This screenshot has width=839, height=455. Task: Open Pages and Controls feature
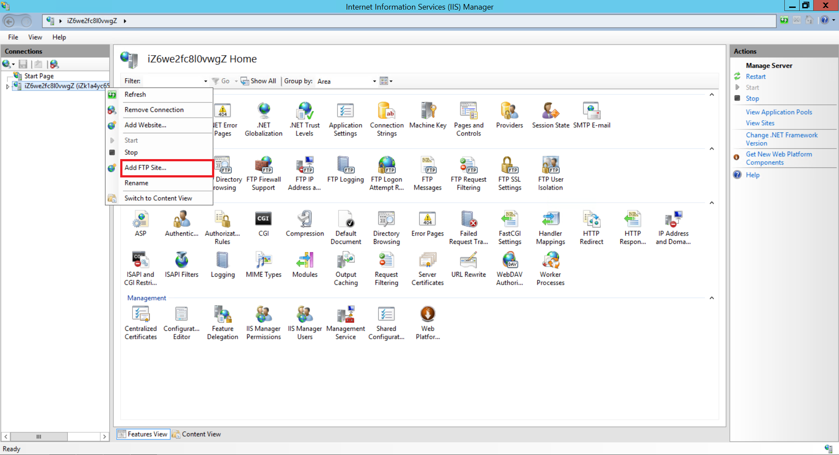click(469, 119)
